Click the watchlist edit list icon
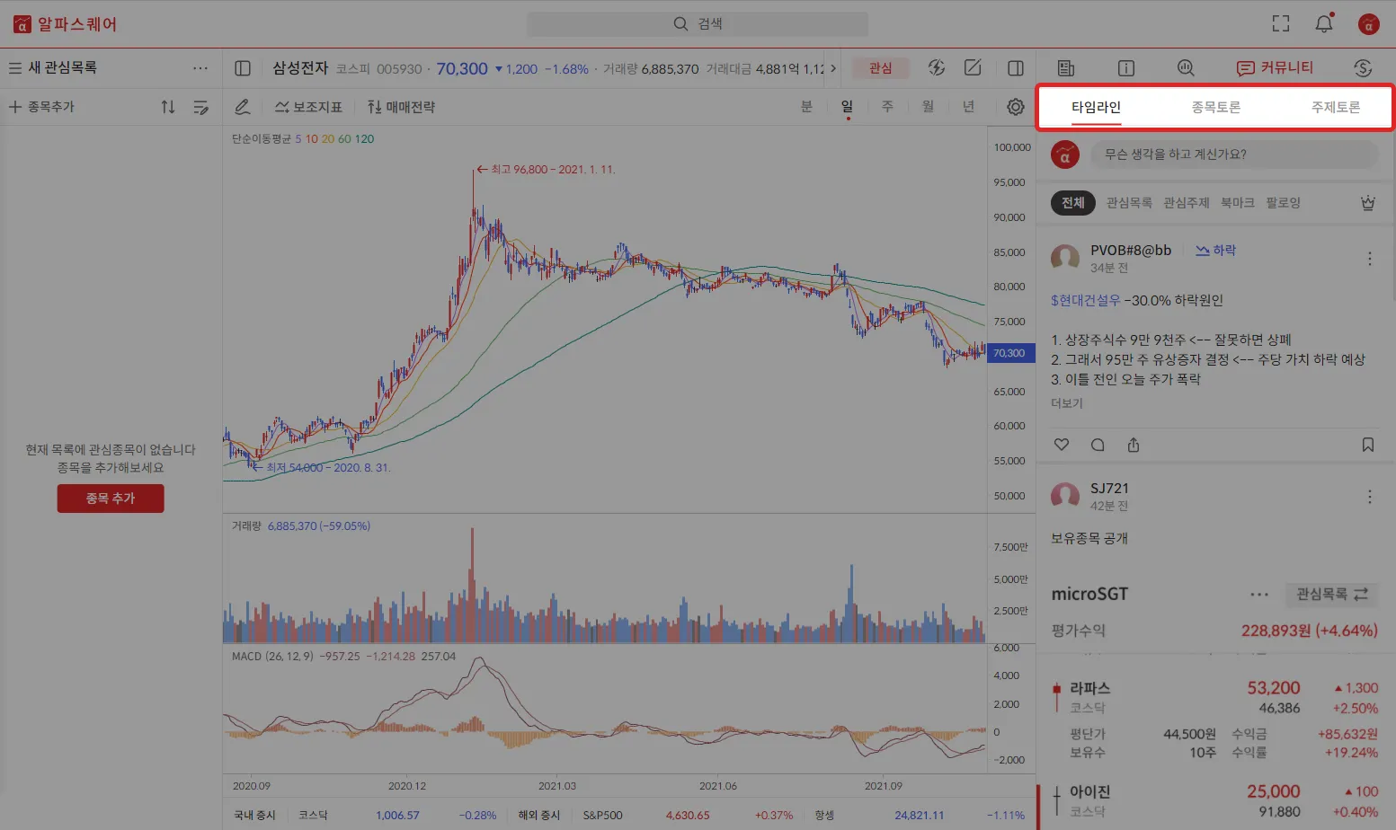Screen dimensions: 1396x830 201,107
